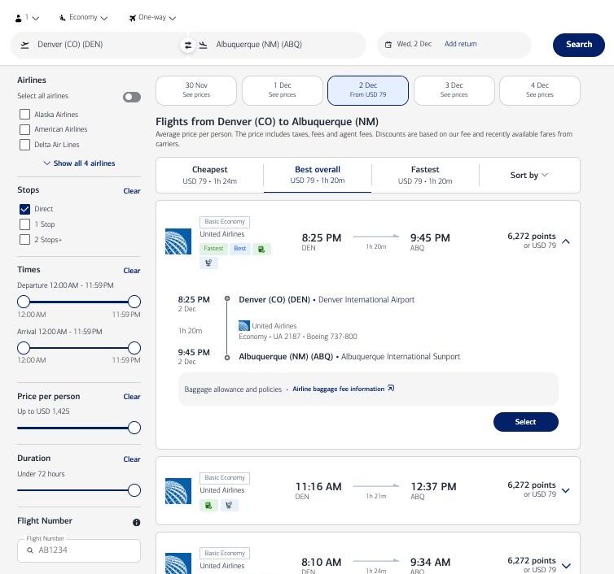This screenshot has width=614, height=574.
Task: Open the Economy cabin class dropdown
Action: tap(83, 18)
